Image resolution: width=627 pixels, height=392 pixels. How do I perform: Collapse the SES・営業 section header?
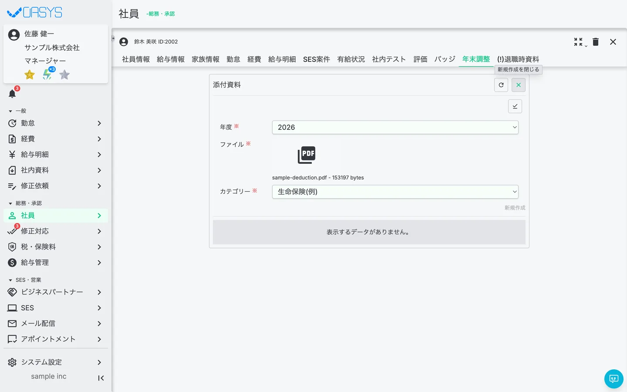[x=25, y=280]
